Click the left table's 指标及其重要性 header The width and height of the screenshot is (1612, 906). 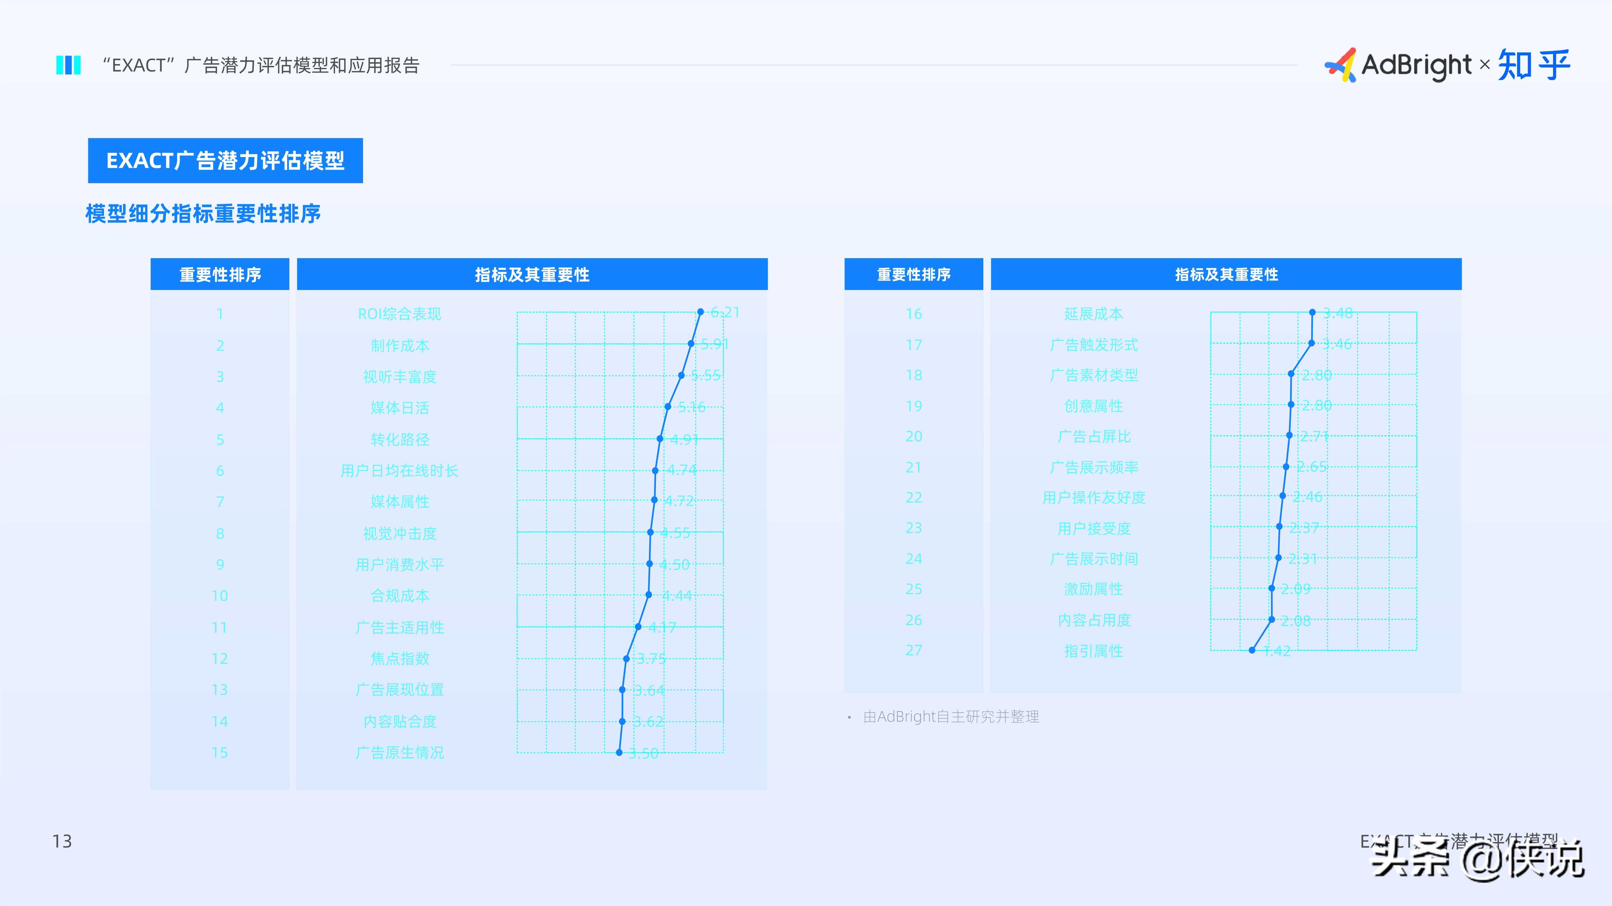(532, 274)
